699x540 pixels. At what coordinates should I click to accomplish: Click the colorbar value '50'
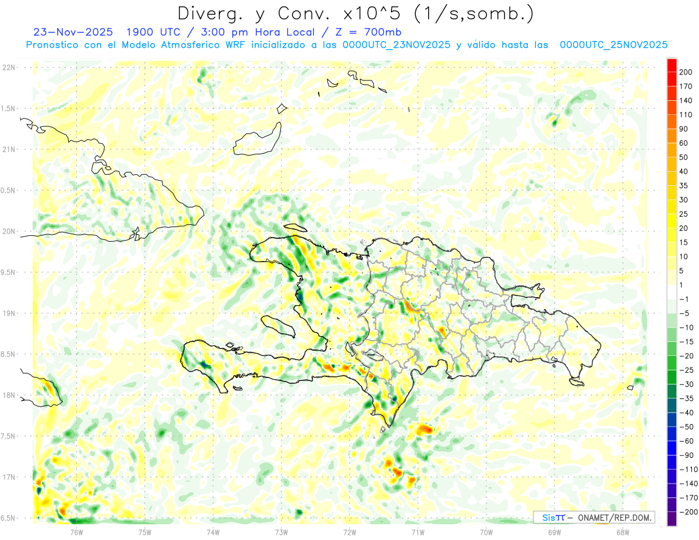click(x=684, y=157)
